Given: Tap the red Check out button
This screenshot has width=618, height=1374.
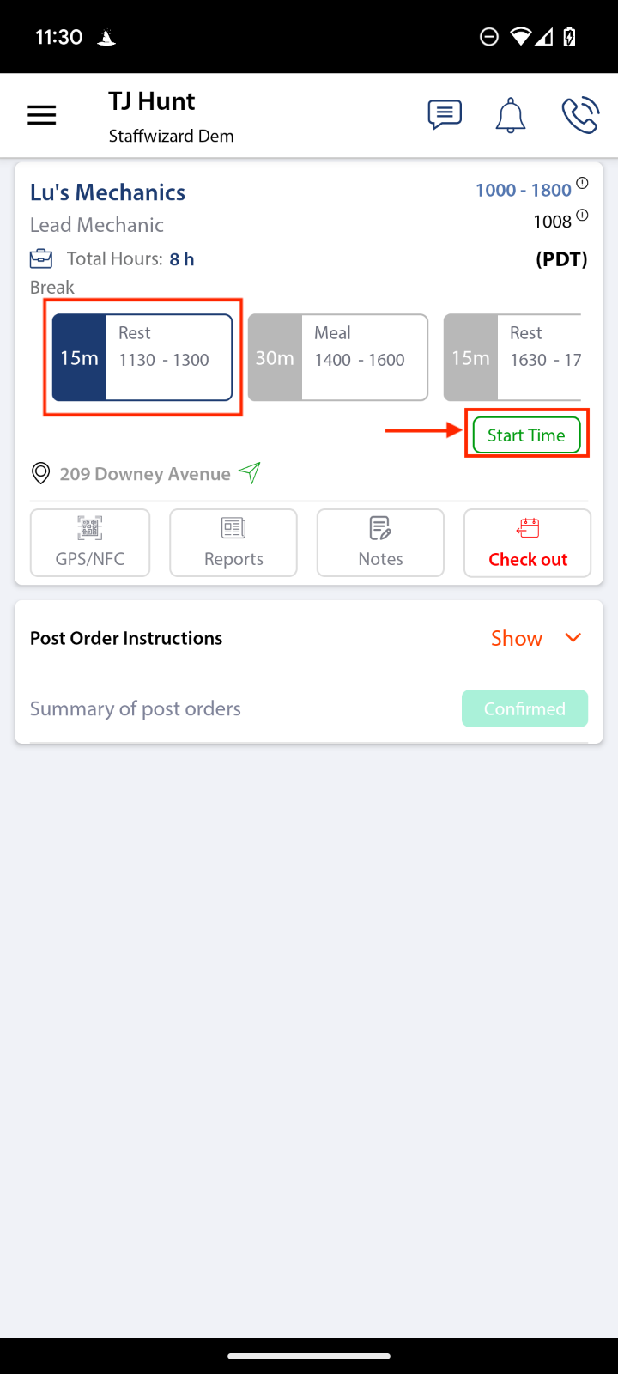Looking at the screenshot, I should [x=528, y=543].
